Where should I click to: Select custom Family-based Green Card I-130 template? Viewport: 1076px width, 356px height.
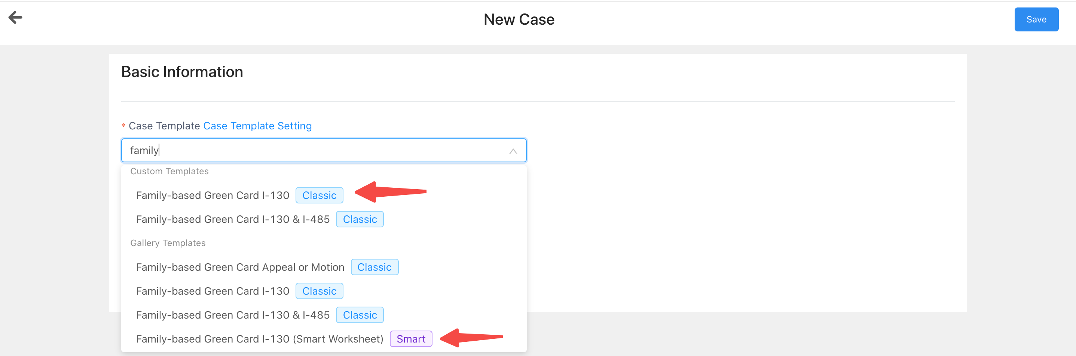(x=324, y=195)
